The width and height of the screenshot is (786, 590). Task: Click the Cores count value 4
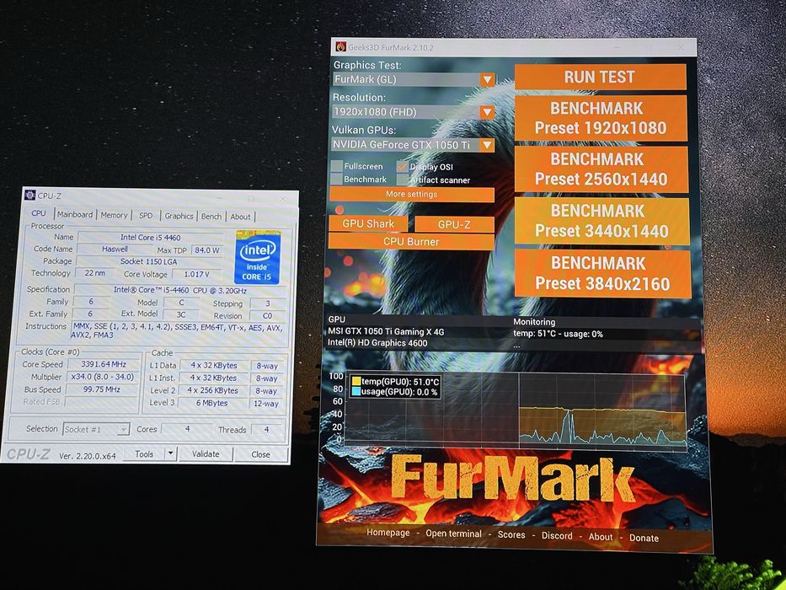pyautogui.click(x=187, y=429)
